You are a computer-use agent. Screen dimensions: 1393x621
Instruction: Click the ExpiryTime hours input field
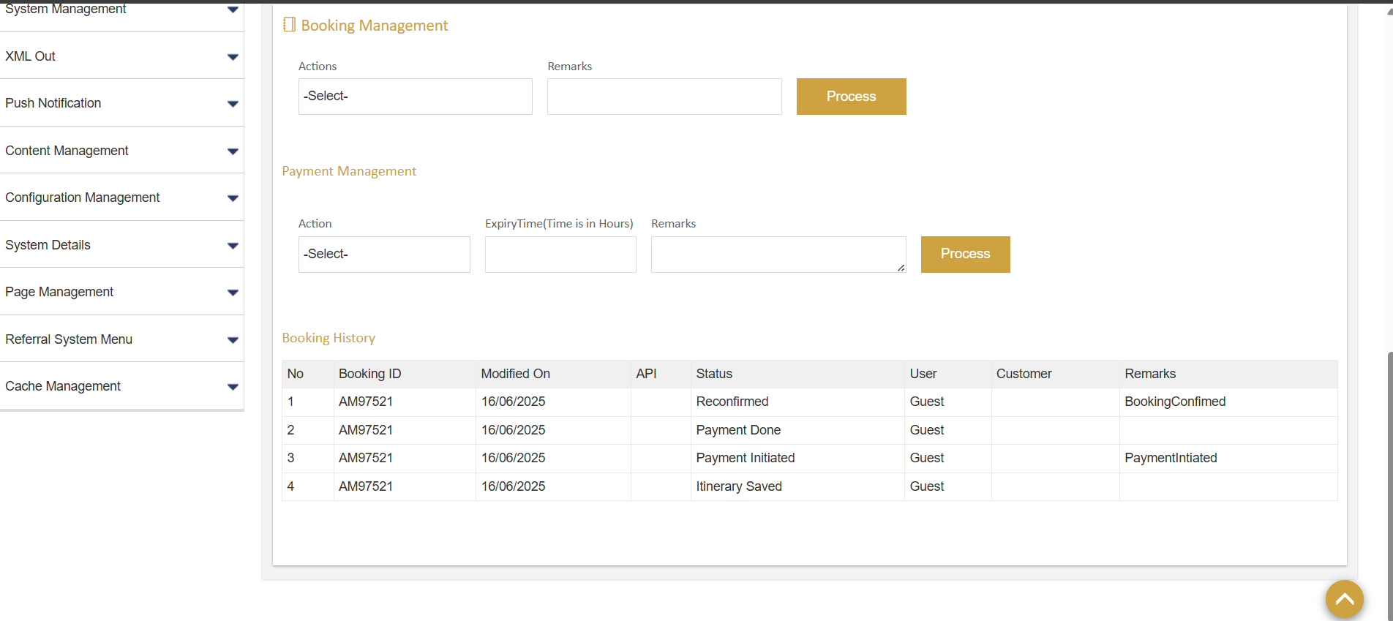tap(560, 255)
